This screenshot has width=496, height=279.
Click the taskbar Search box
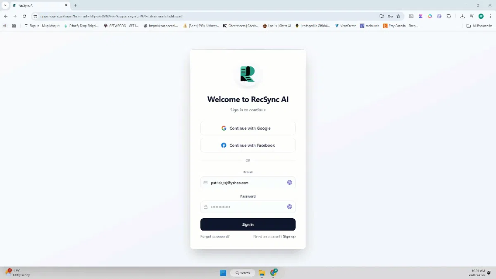coord(243,273)
